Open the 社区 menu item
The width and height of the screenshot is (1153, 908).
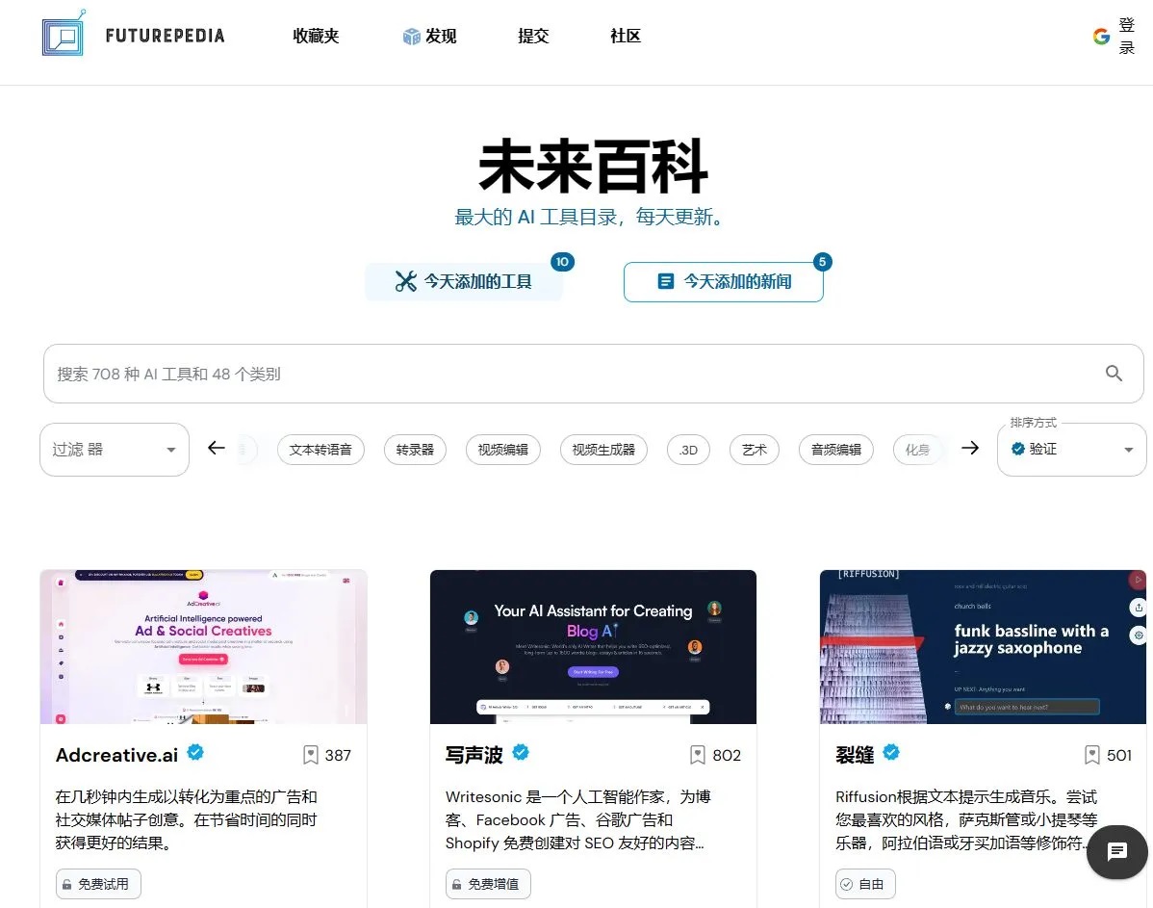[626, 36]
